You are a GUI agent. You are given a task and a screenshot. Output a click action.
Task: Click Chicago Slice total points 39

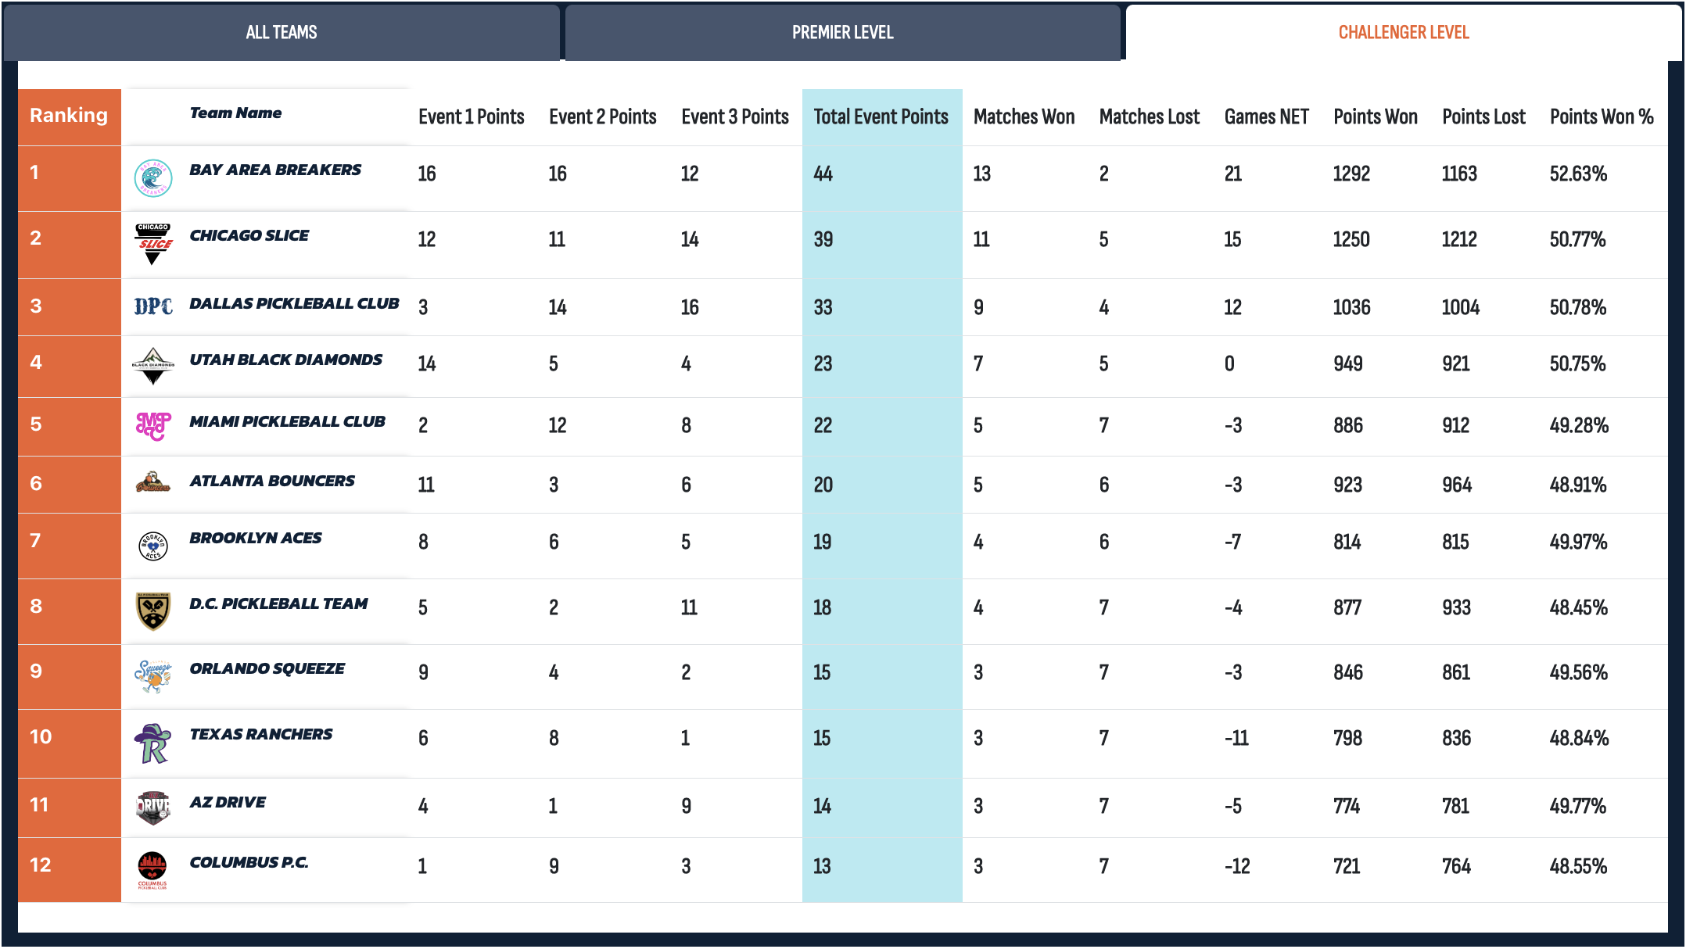[x=823, y=239]
